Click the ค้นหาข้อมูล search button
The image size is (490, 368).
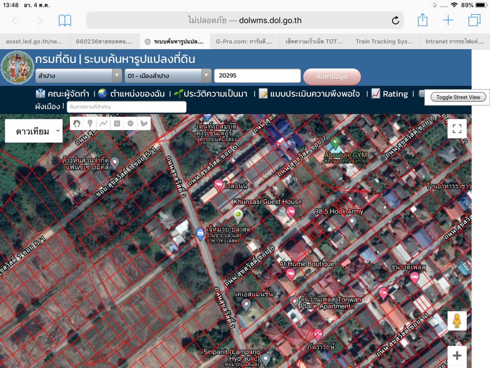click(332, 77)
